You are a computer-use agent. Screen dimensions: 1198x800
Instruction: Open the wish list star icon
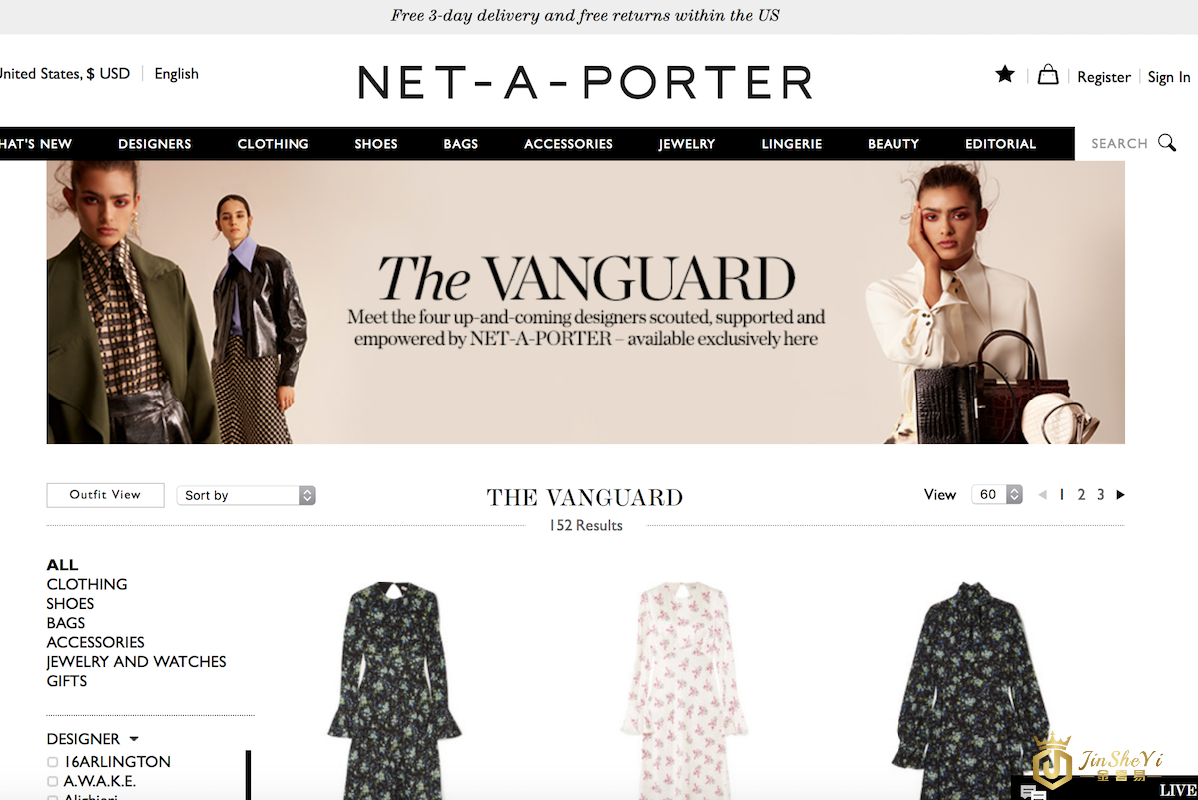[x=1005, y=74]
